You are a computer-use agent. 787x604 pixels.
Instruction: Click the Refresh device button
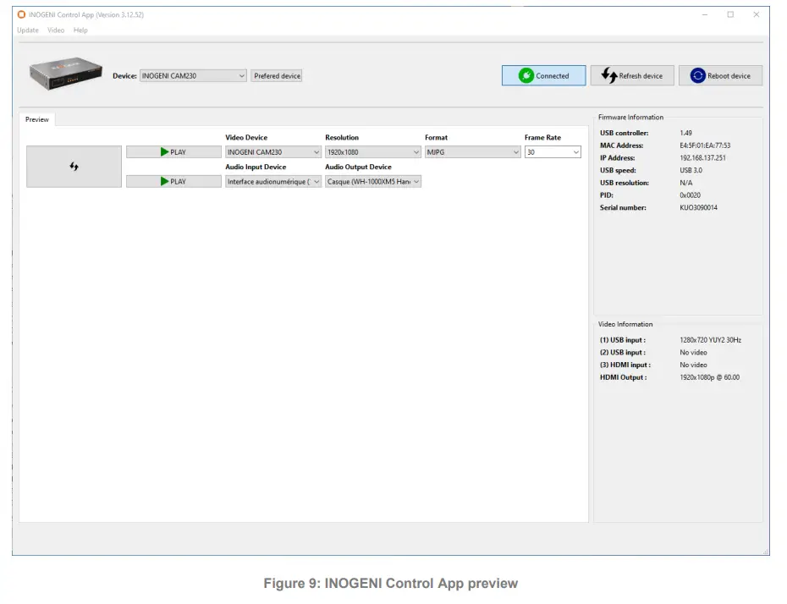click(632, 76)
